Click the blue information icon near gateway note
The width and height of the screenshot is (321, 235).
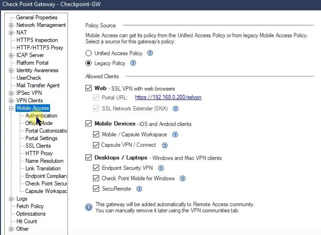tap(89, 207)
